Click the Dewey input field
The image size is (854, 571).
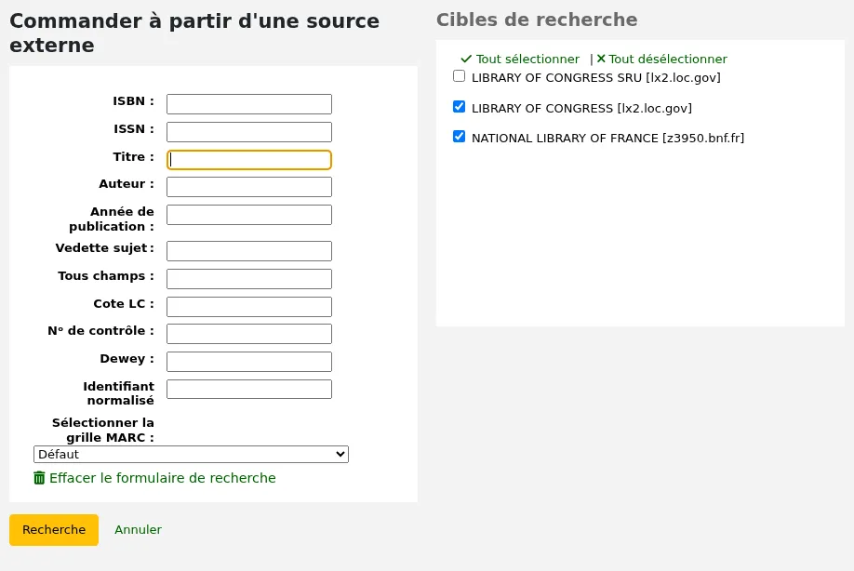point(249,362)
